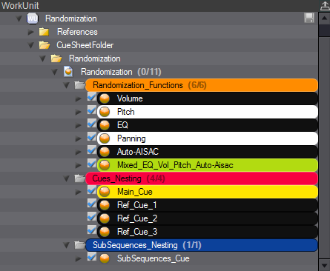Uncheck the Main_Cue checkbox
This screenshot has height=271, width=330.
coord(92,190)
